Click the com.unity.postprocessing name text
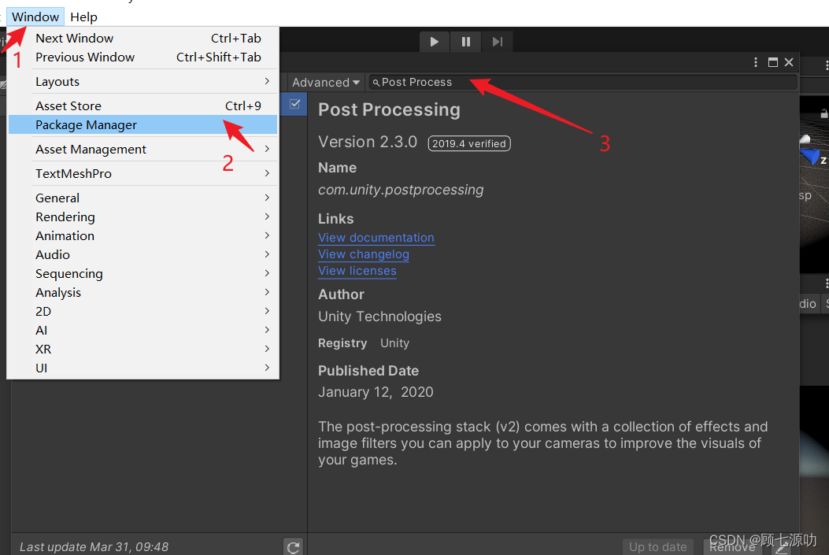Screen dimensions: 829x555 pyautogui.click(x=401, y=190)
